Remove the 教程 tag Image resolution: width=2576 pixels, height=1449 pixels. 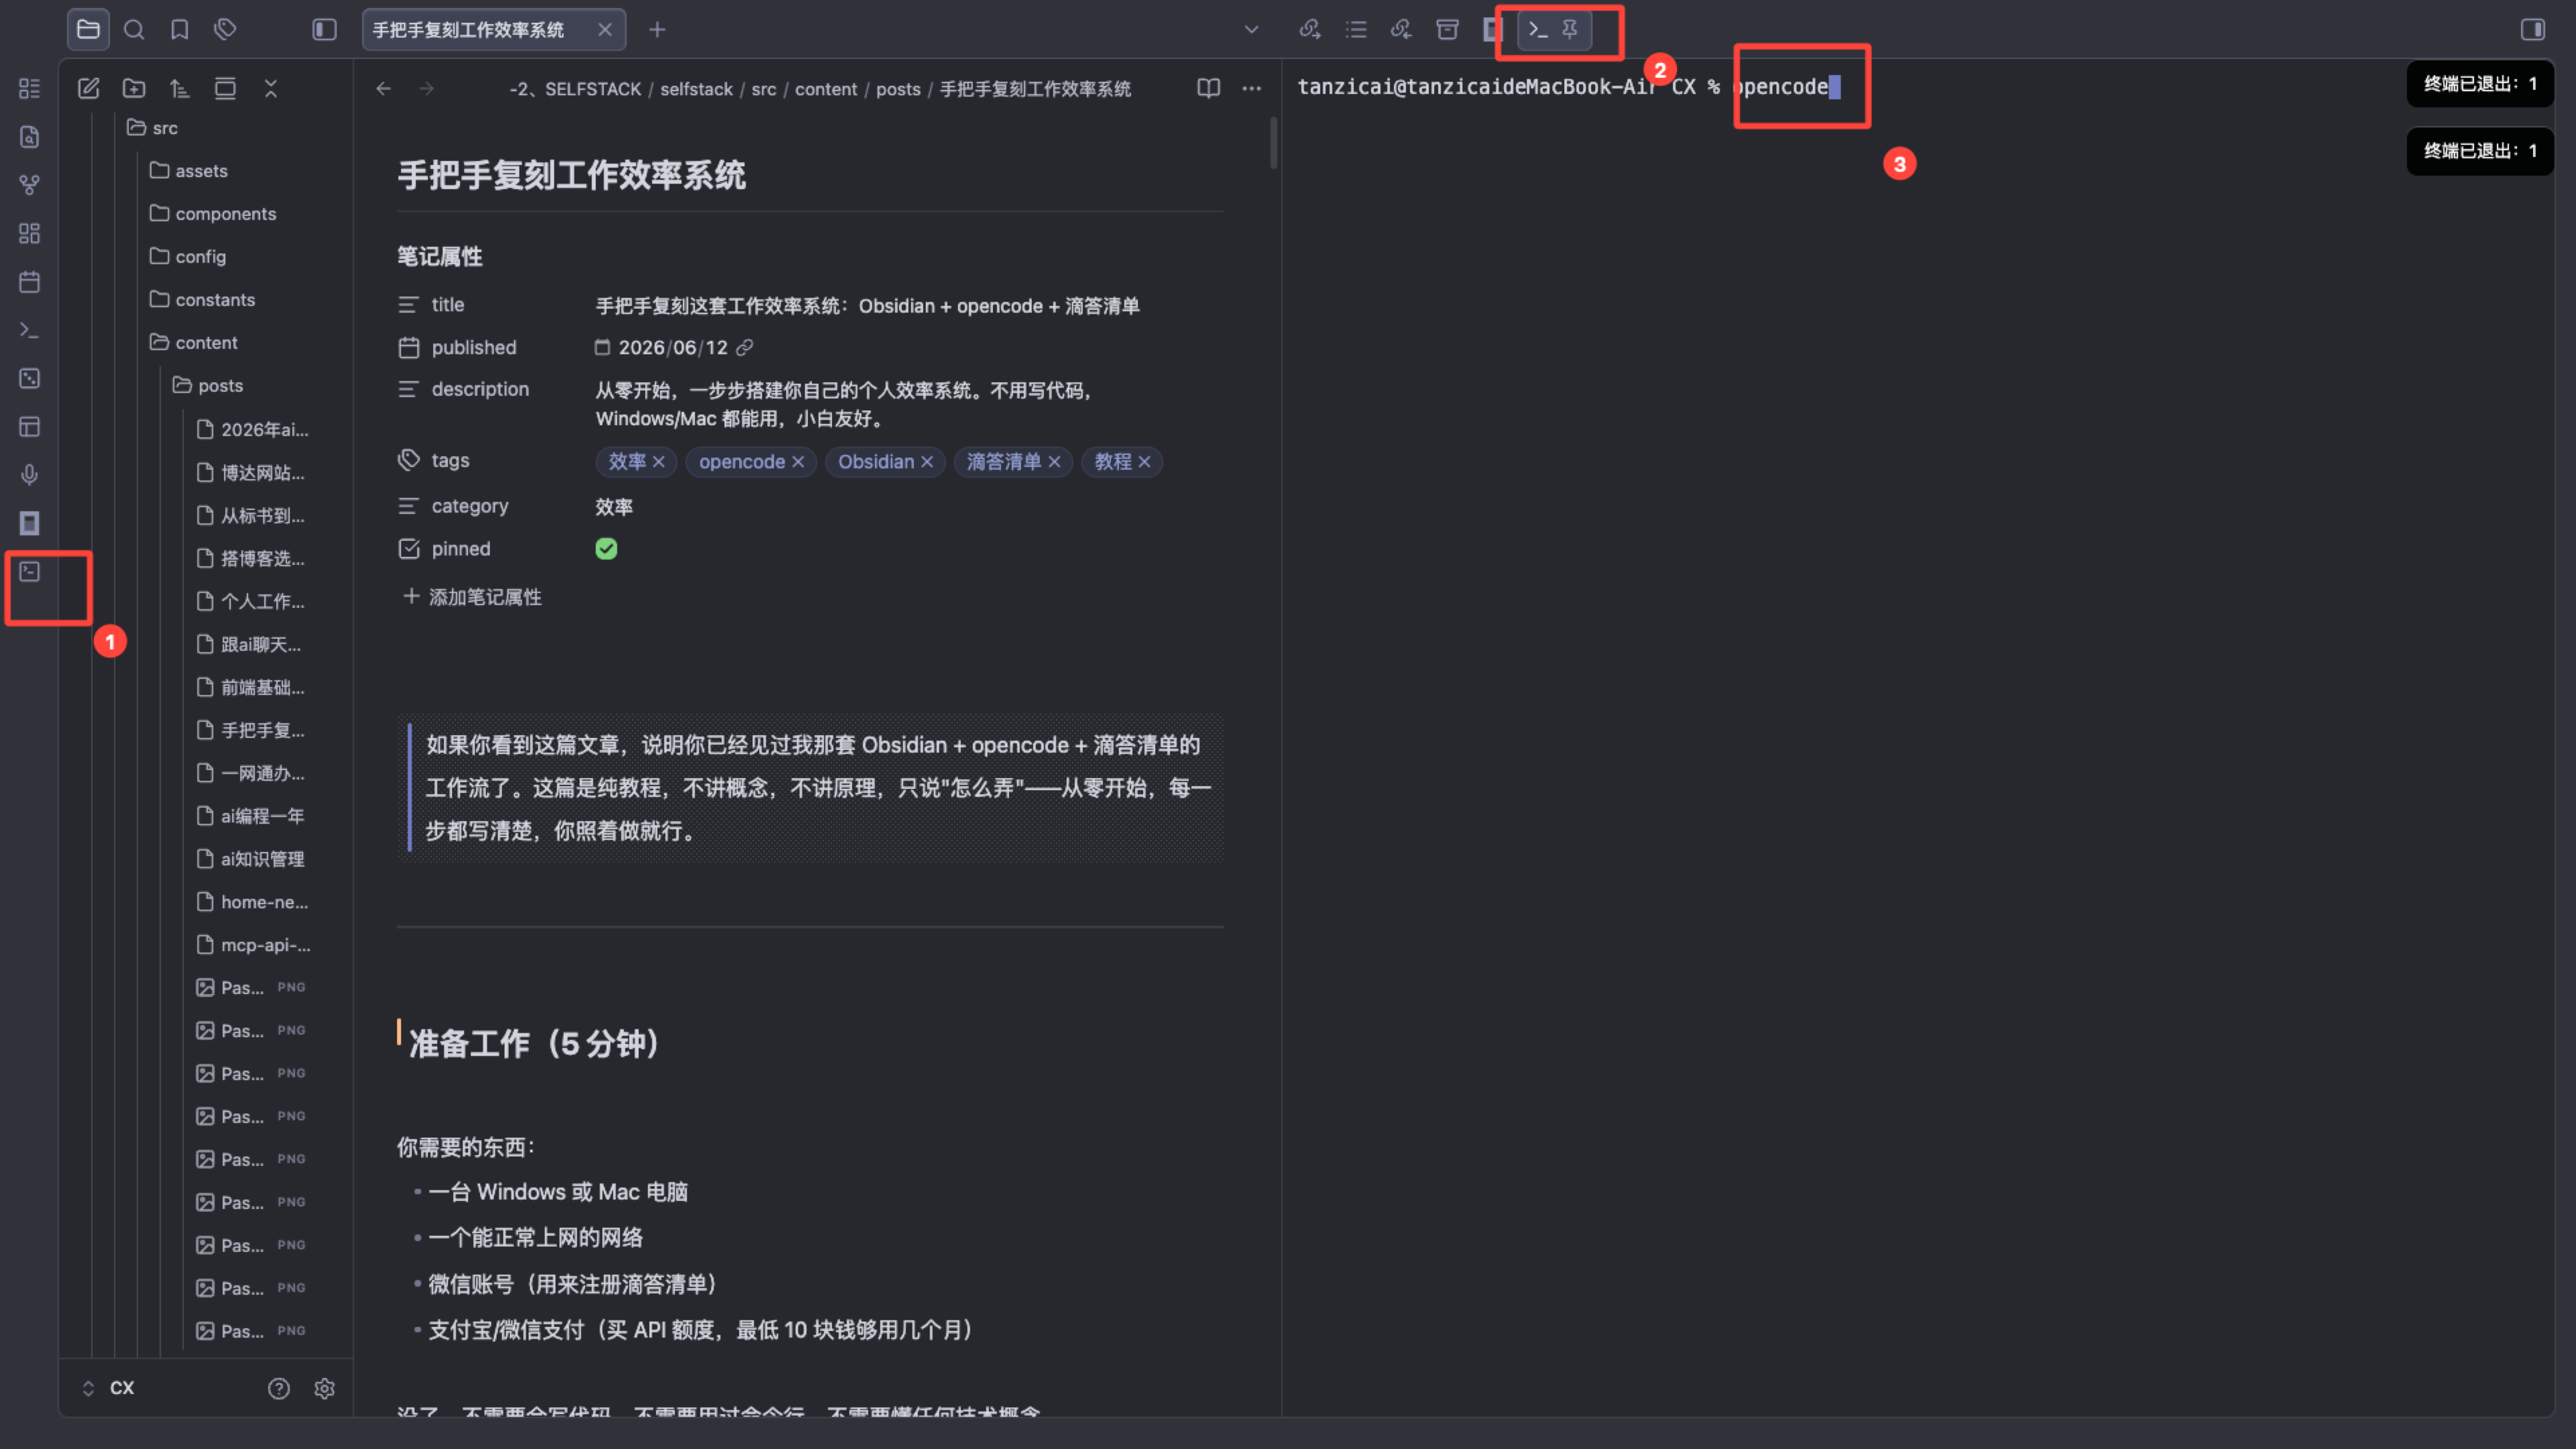1144,460
